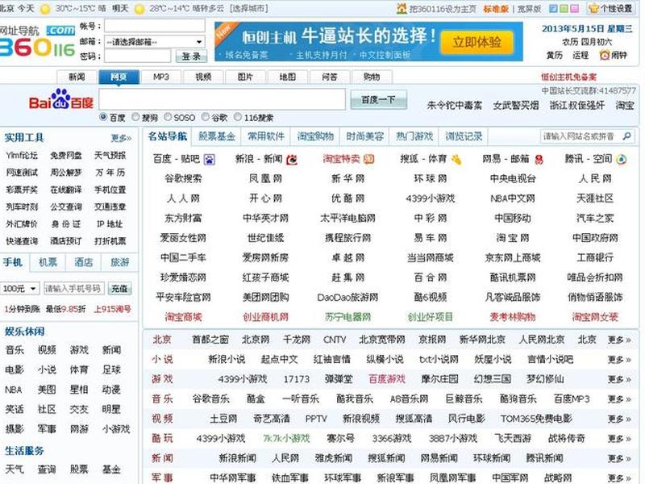Image resolution: width=645 pixels, height=484 pixels.
Task: Expand 更多 in the 视频 row
Action: [x=619, y=419]
